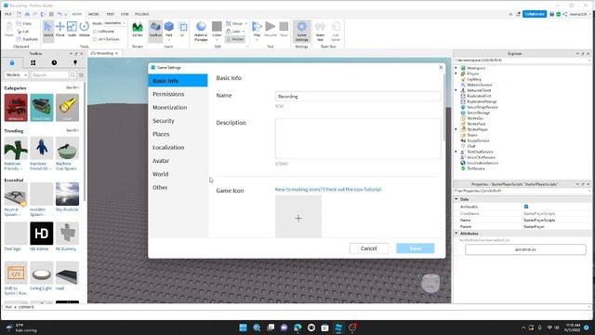Open the MODEL ribbon tab

(94, 14)
